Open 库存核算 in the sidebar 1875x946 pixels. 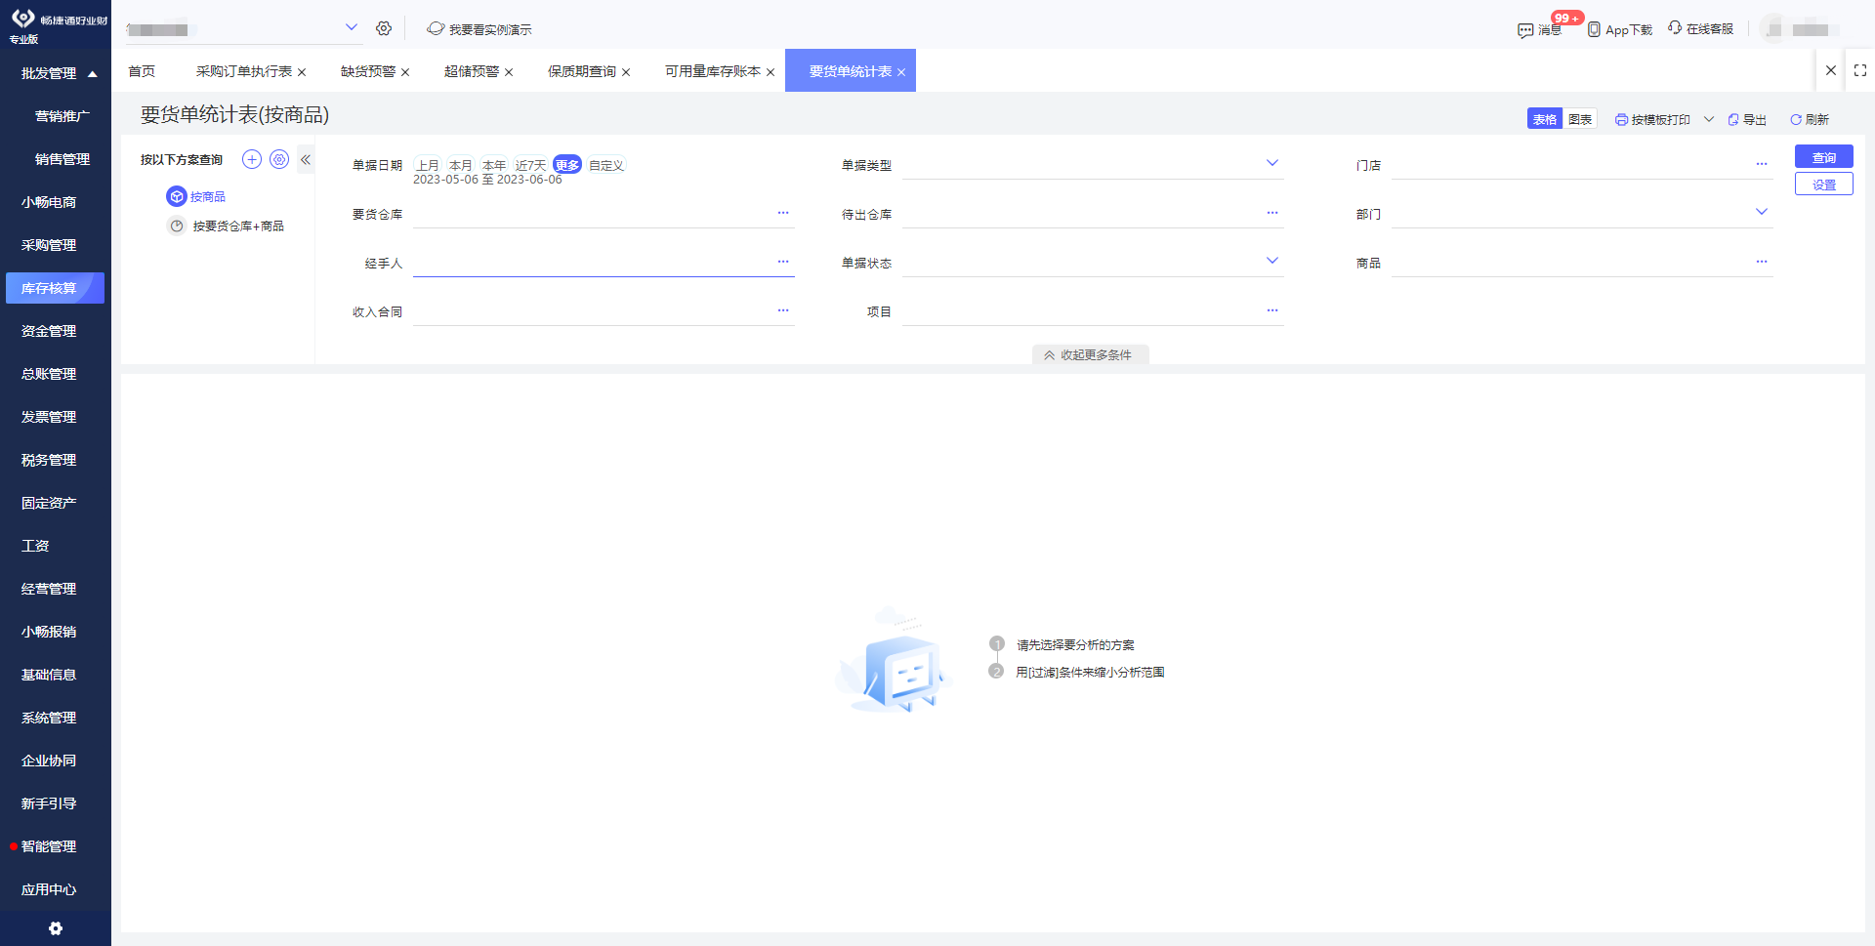pyautogui.click(x=55, y=288)
